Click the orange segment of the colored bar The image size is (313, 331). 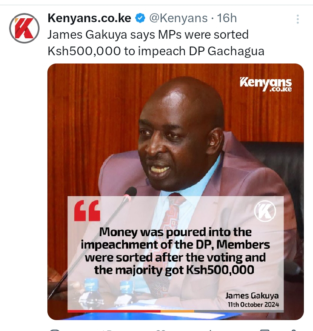coord(177,311)
